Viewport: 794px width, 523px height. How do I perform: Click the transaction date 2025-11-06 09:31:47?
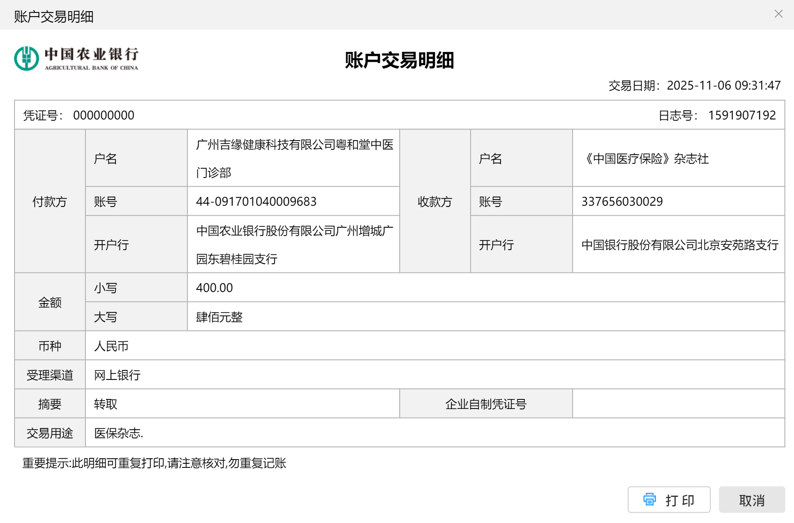tap(724, 85)
